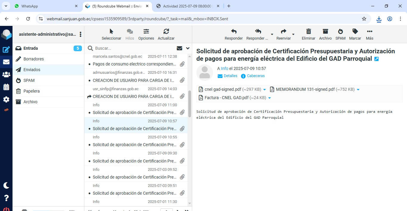Viewport: 407px width, 211px height.
Task: Click the Detalles link
Action: tap(230, 76)
